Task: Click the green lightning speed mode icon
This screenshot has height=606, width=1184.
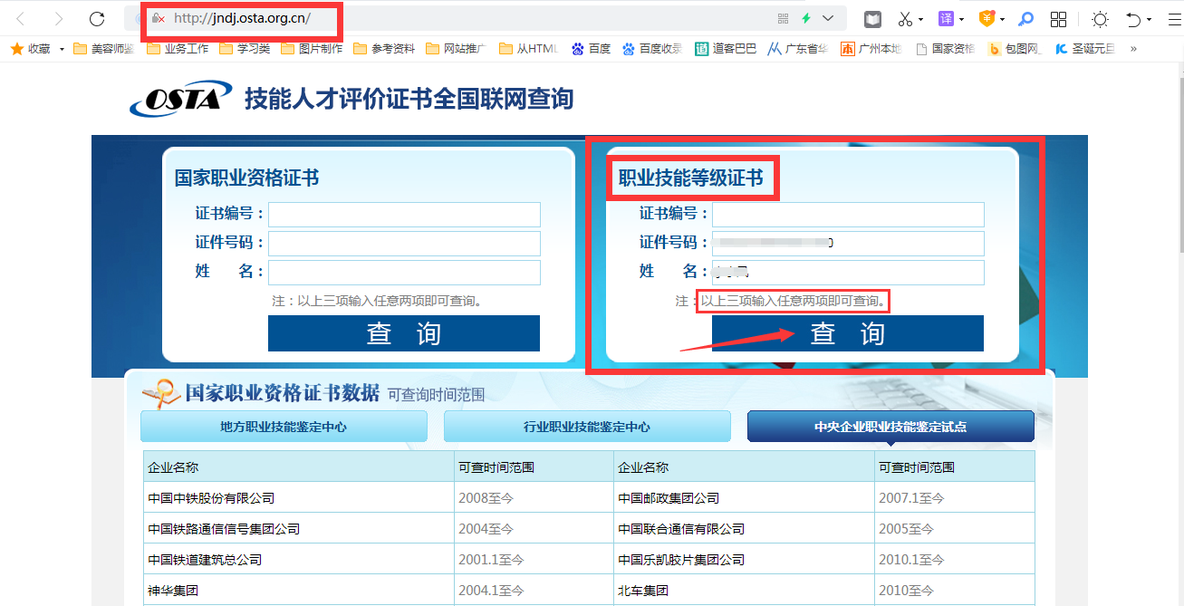Action: 806,19
